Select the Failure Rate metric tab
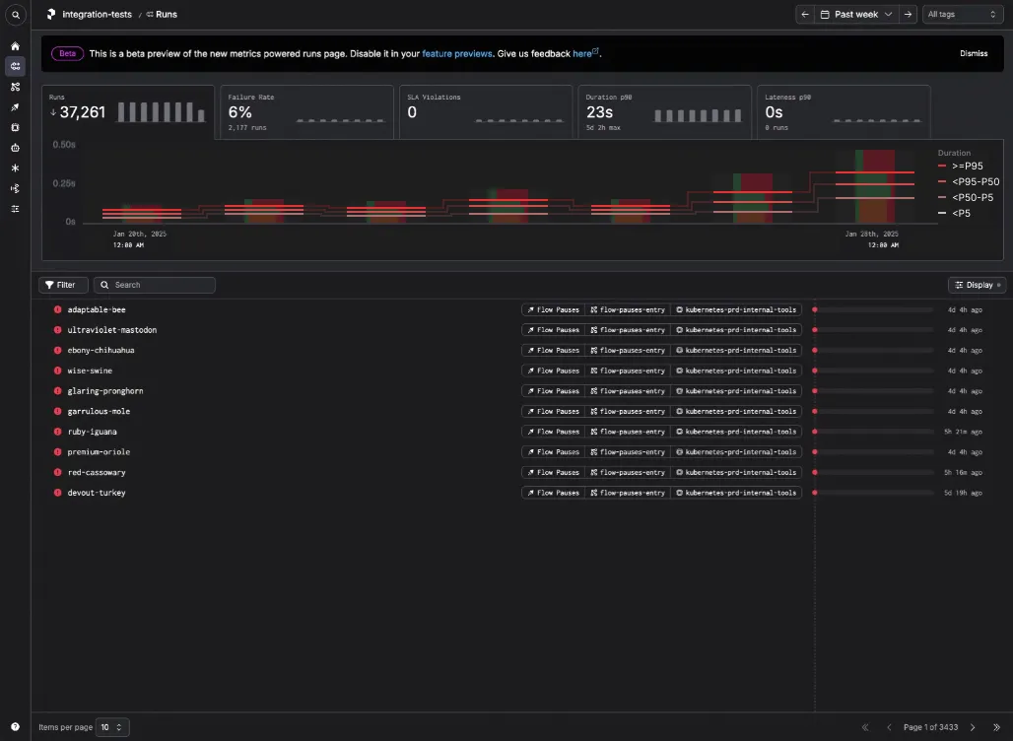 click(x=306, y=111)
